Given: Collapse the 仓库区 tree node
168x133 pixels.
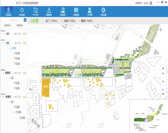Looking at the screenshot, I should pyautogui.click(x=10, y=48).
